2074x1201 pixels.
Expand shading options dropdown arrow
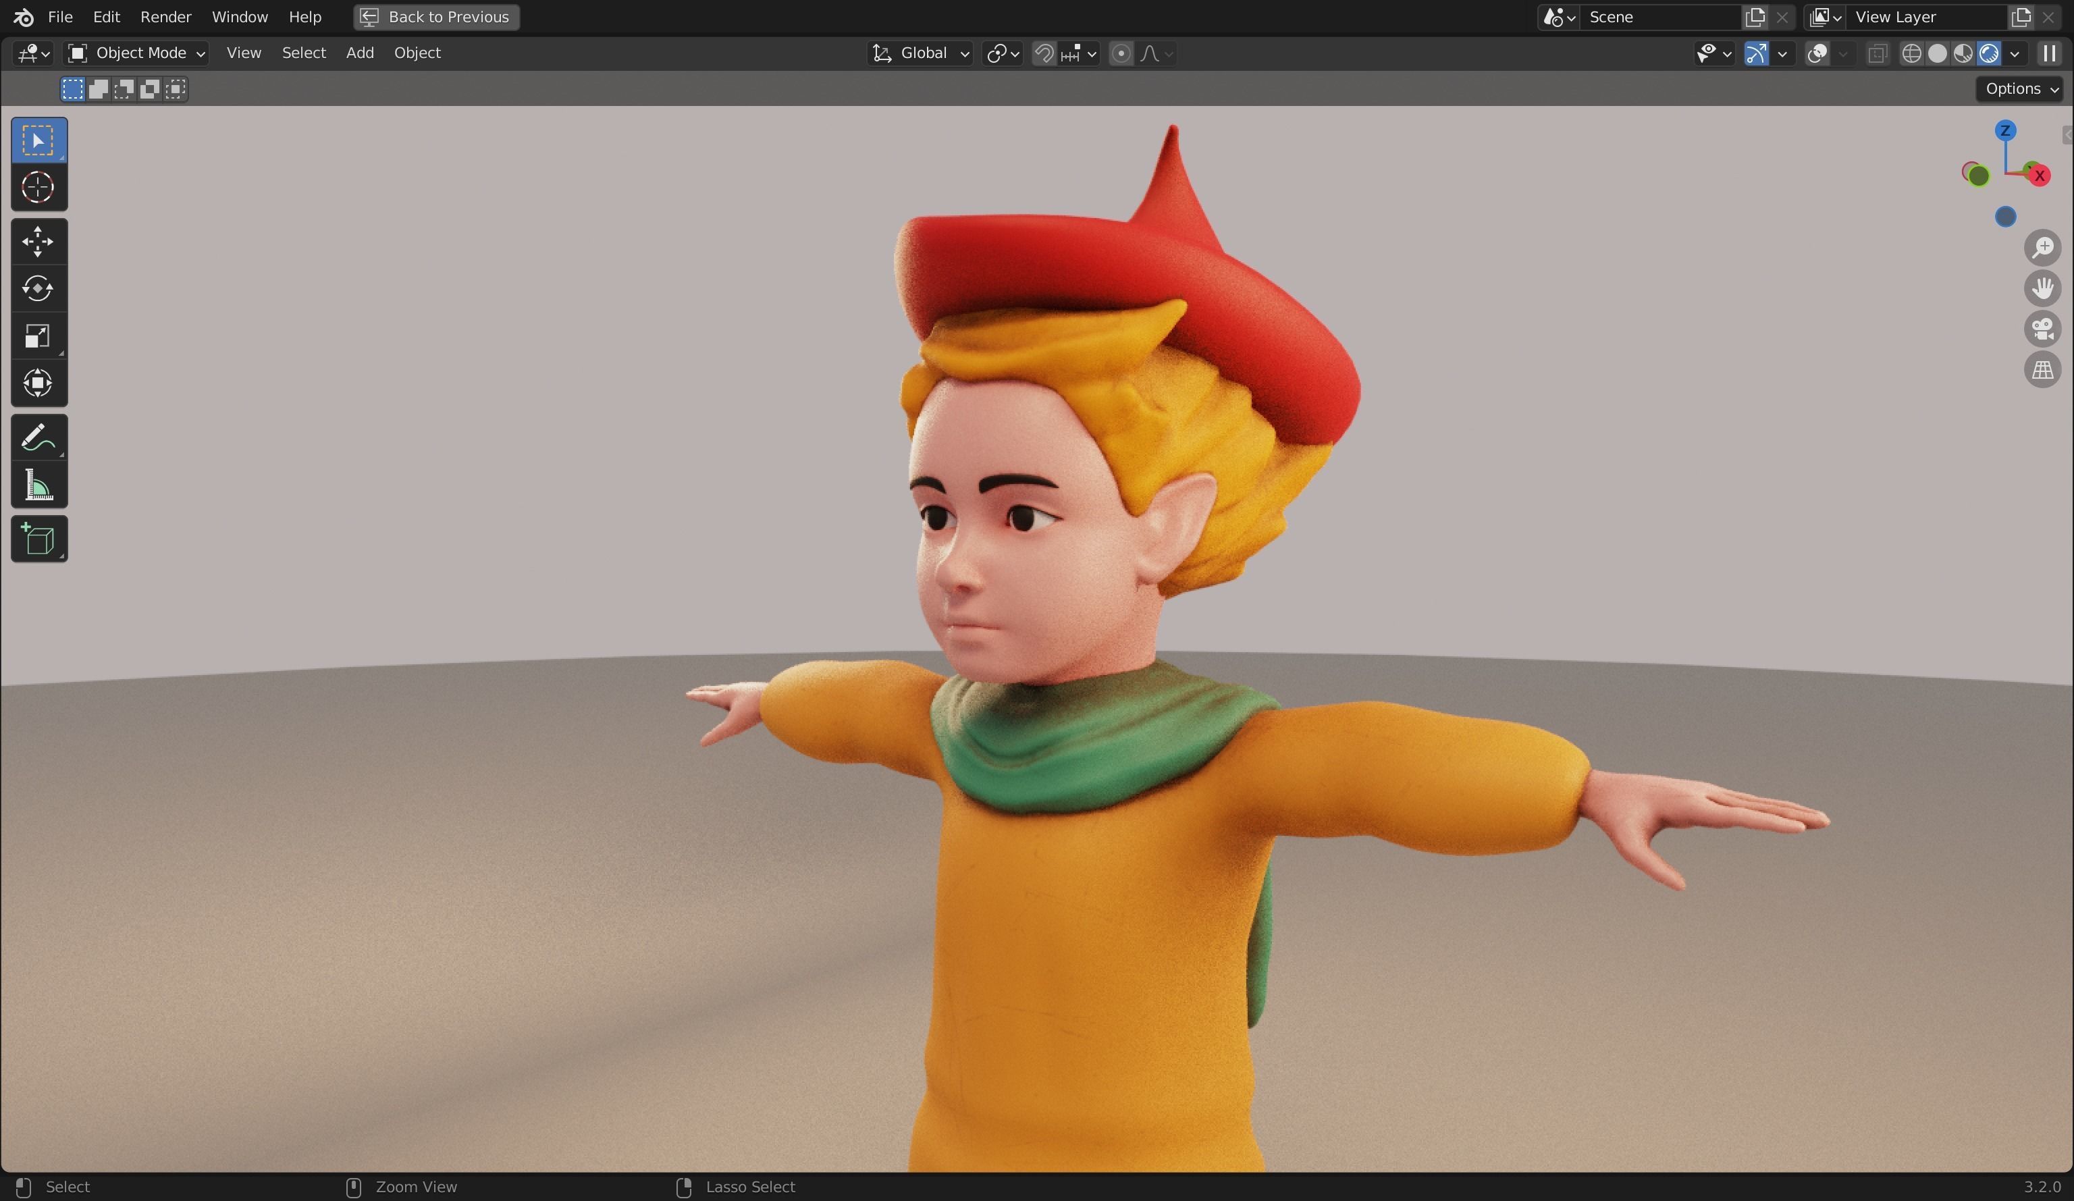pos(2015,53)
